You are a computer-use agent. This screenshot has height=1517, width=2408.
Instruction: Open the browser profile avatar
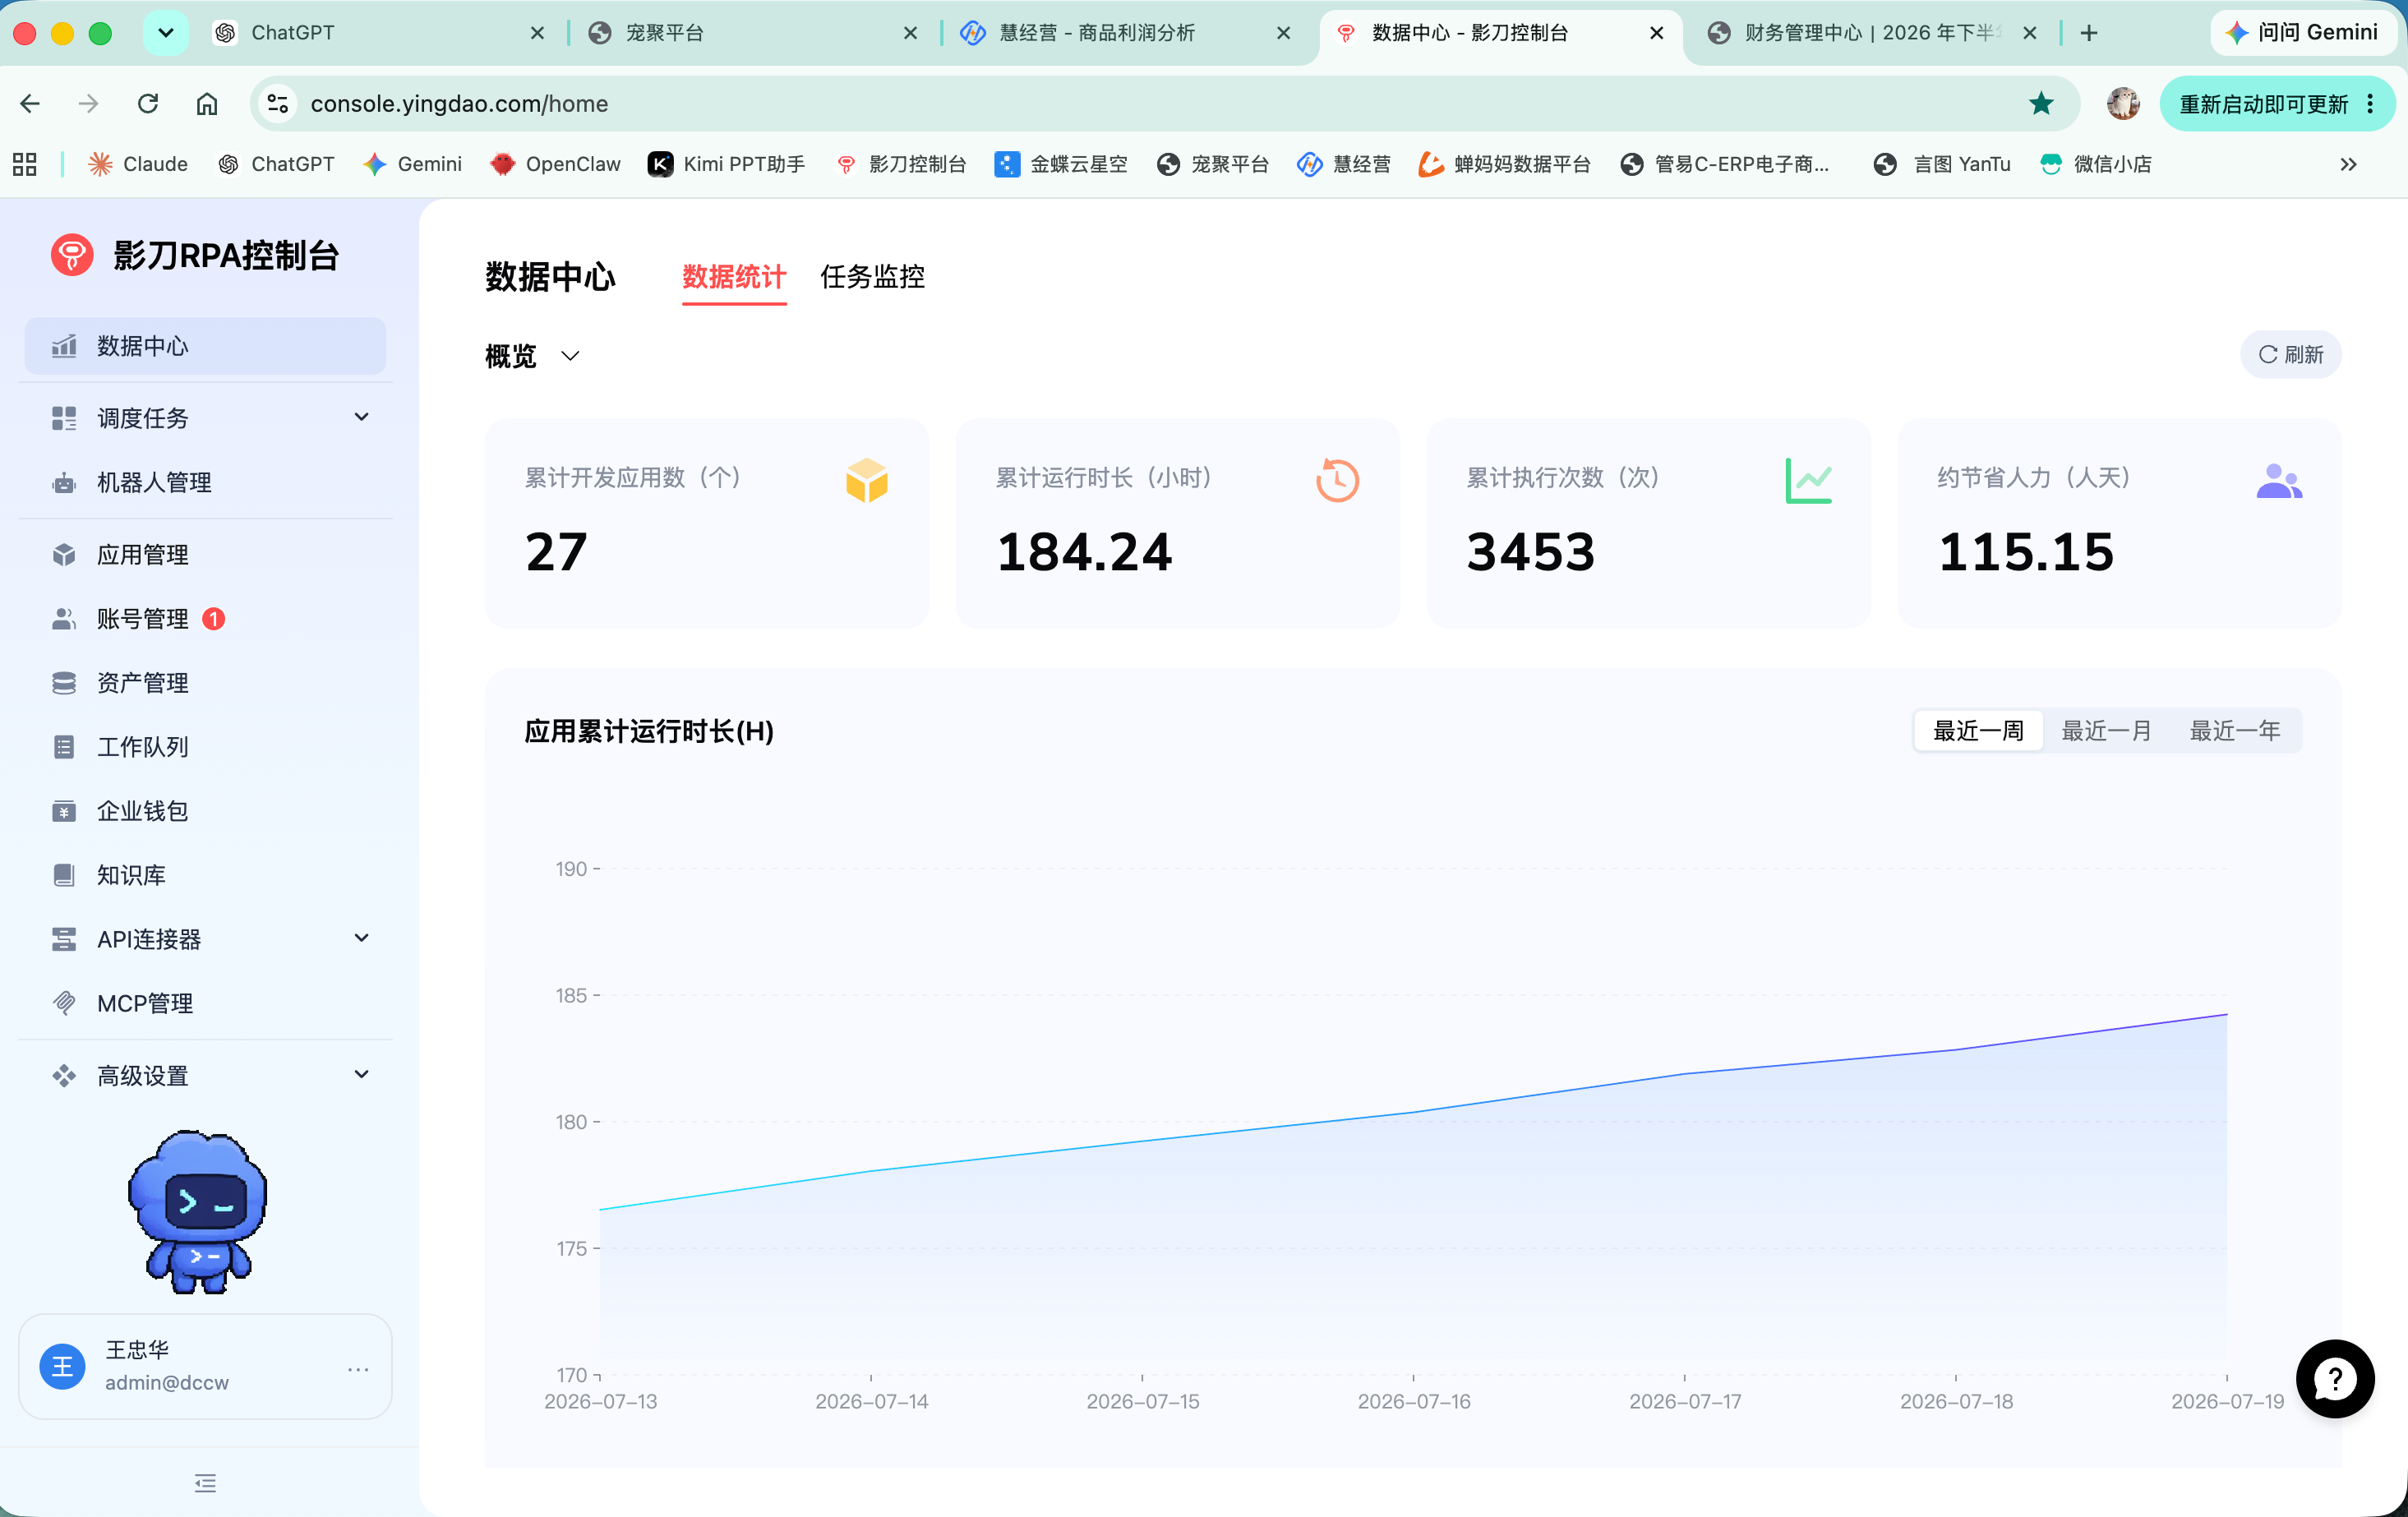pos(2123,104)
